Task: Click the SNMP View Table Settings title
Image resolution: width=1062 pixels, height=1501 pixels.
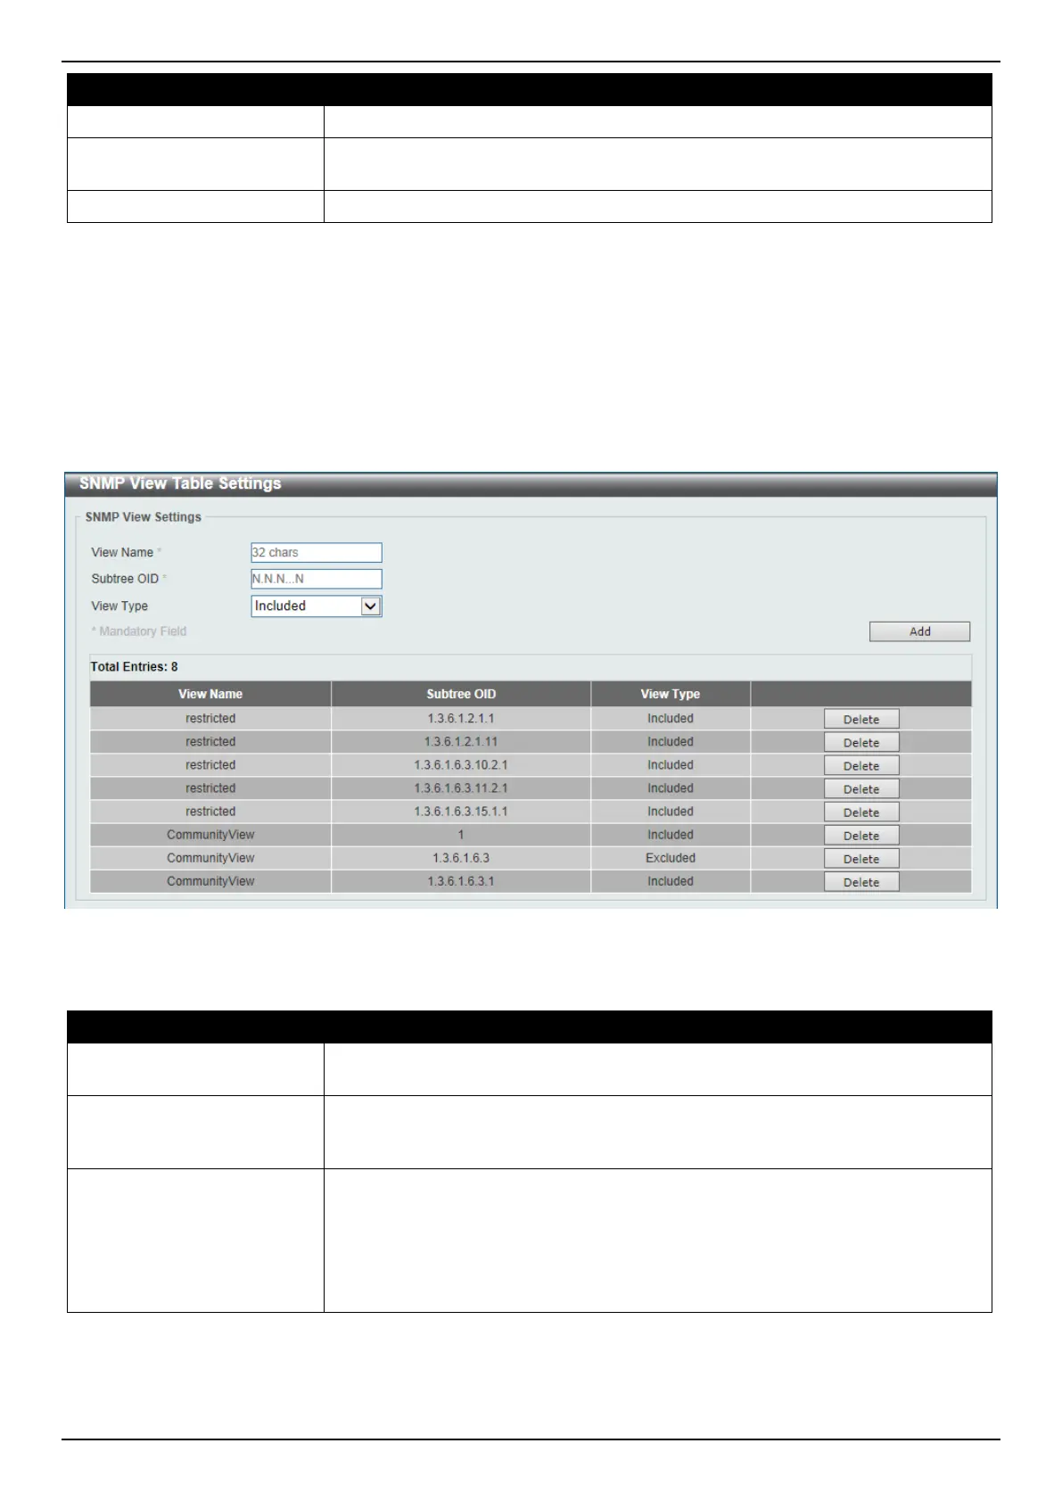Action: tap(180, 483)
